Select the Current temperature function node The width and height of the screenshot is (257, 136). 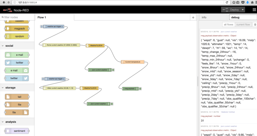click(133, 62)
